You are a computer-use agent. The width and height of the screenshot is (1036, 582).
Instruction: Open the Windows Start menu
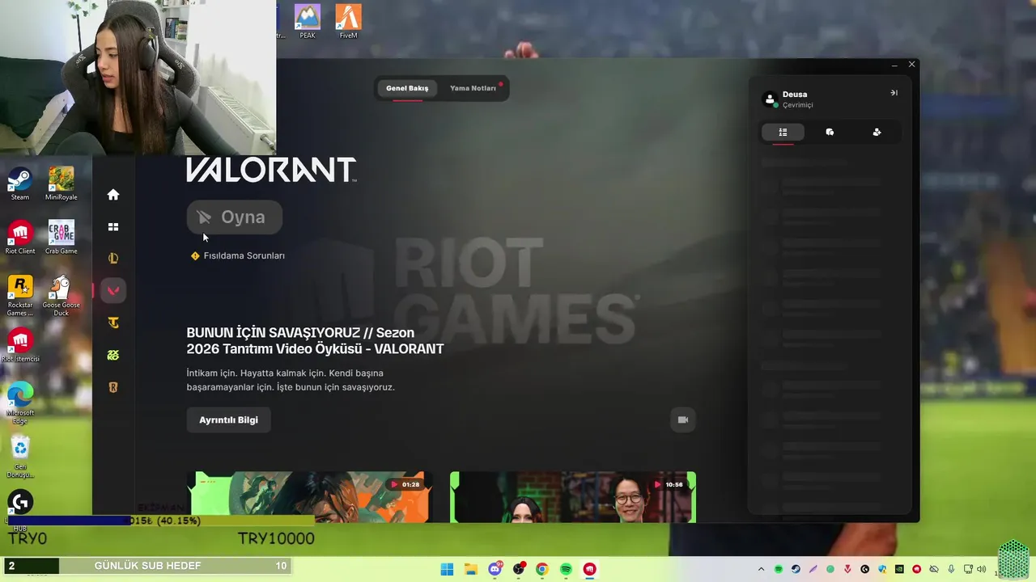click(x=447, y=569)
